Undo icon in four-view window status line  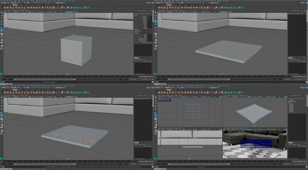pyautogui.click(x=171, y=87)
